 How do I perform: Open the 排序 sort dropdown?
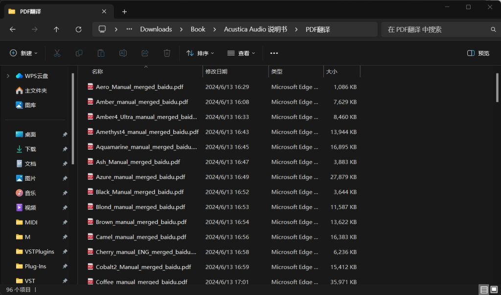tap(200, 53)
